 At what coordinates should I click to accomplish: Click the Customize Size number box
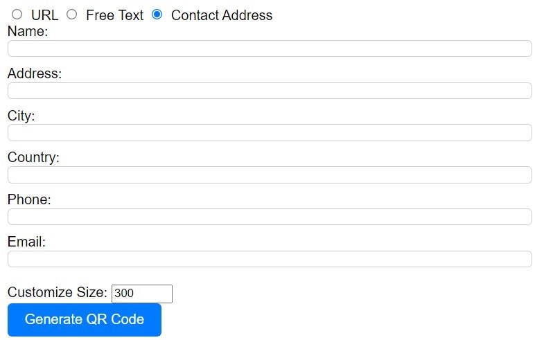pyautogui.click(x=142, y=294)
